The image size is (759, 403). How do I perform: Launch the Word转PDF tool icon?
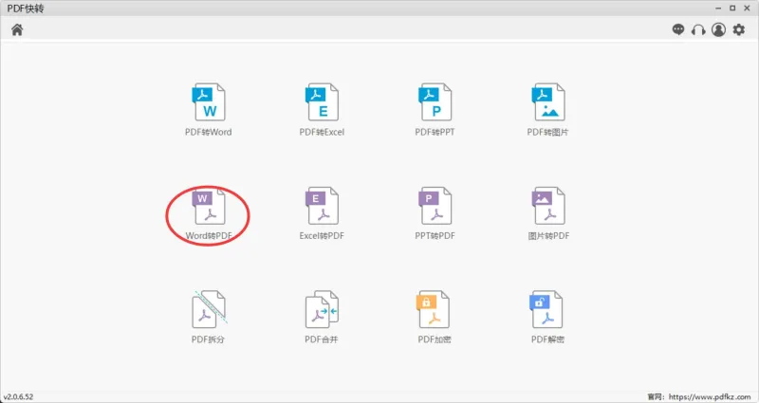point(209,207)
